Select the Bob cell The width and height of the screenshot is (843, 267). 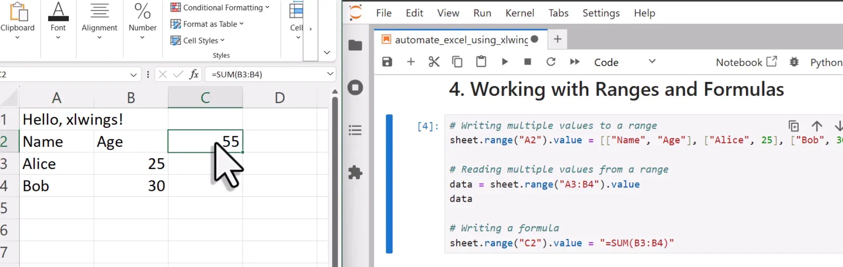tap(57, 186)
